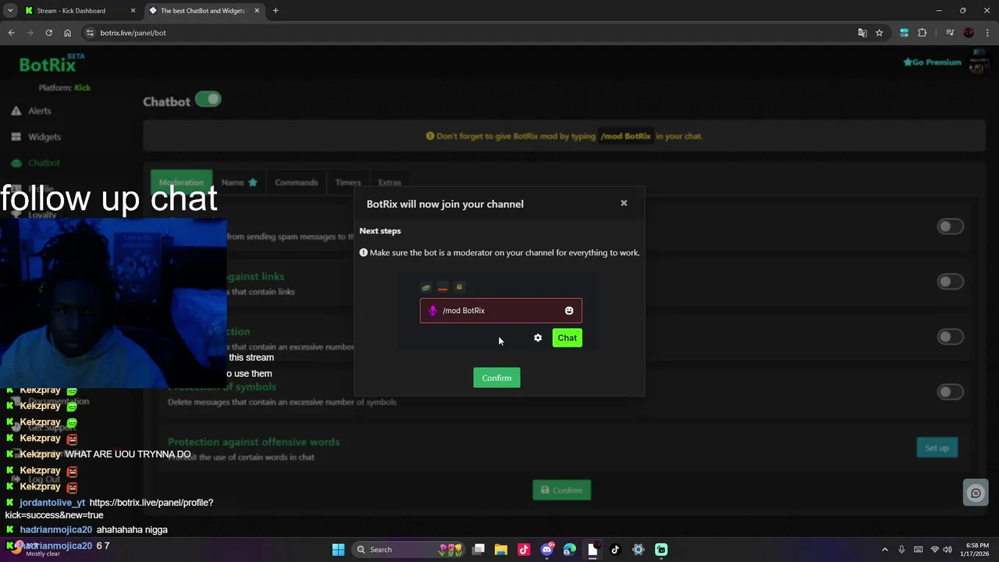
Task: Open File Explorer from taskbar
Action: point(501,550)
